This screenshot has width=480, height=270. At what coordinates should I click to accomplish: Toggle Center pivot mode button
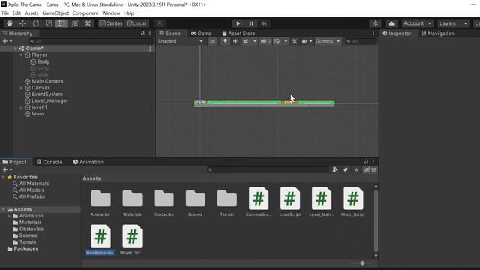(111, 23)
